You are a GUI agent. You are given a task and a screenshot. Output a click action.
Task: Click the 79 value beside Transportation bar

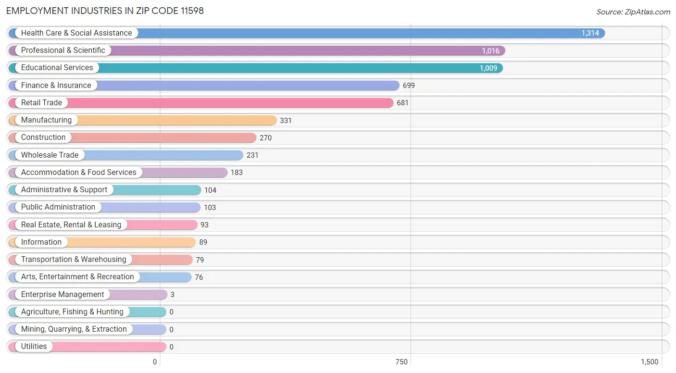[200, 260]
